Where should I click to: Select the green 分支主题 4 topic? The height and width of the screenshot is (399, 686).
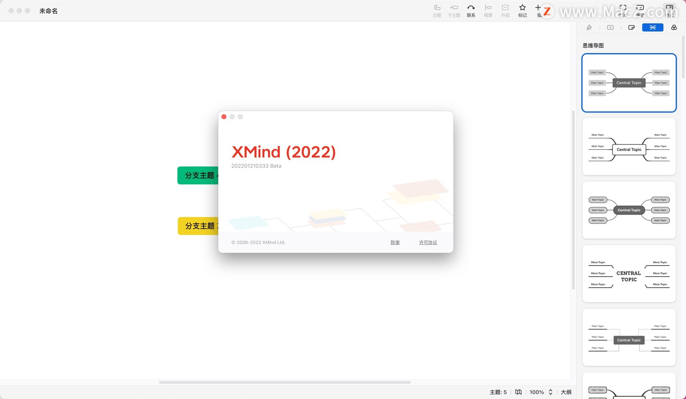198,175
